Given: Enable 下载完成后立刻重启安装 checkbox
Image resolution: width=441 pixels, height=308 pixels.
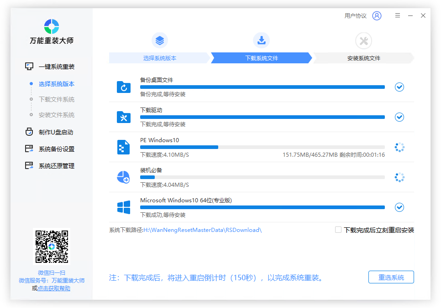Looking at the screenshot, I should pyautogui.click(x=338, y=230).
